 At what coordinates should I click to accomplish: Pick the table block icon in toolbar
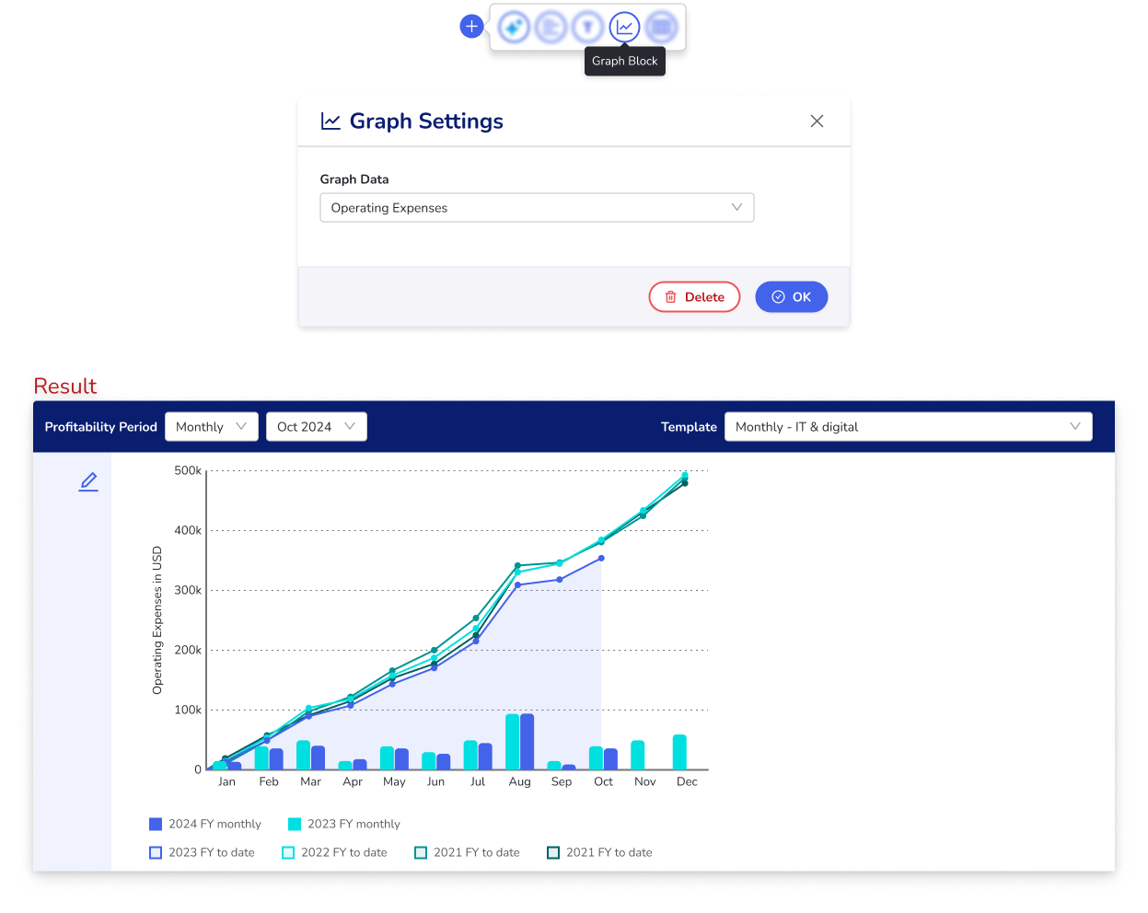click(660, 28)
